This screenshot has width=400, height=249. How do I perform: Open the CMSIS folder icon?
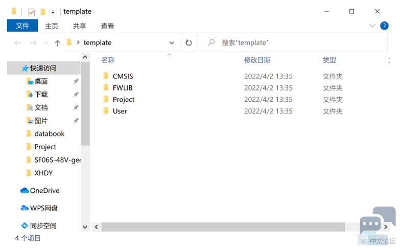point(106,76)
